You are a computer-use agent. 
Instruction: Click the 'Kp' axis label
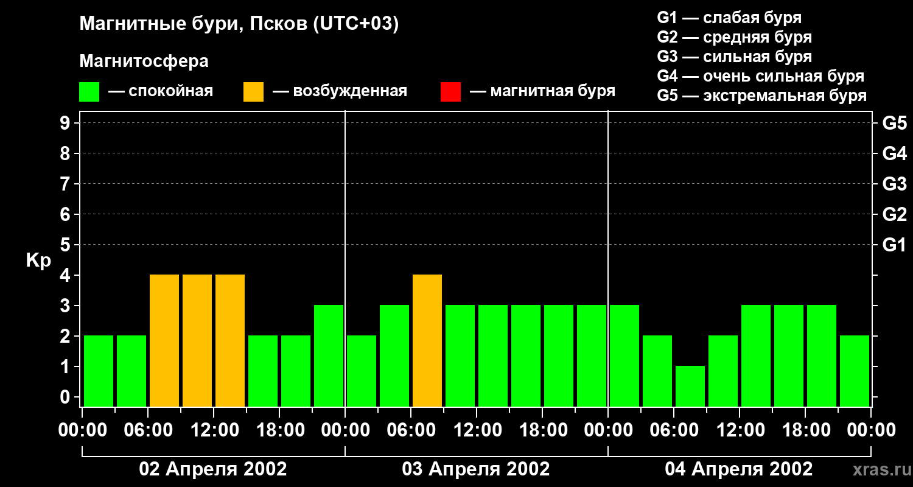tap(38, 261)
